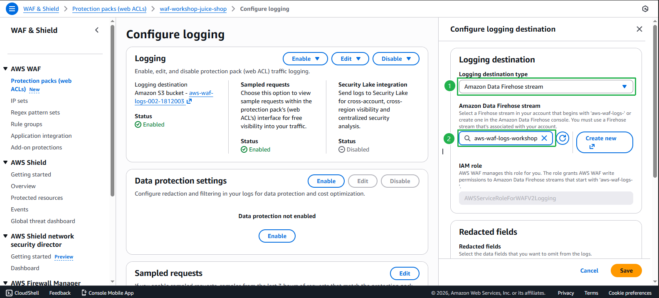This screenshot has width=659, height=298.
Task: Click the Enable button below Data protection not enabled
Action: 277,236
